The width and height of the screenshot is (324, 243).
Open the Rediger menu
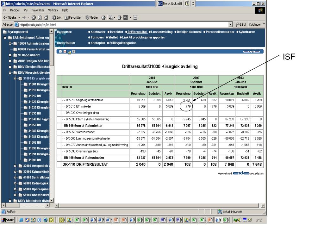15,10
